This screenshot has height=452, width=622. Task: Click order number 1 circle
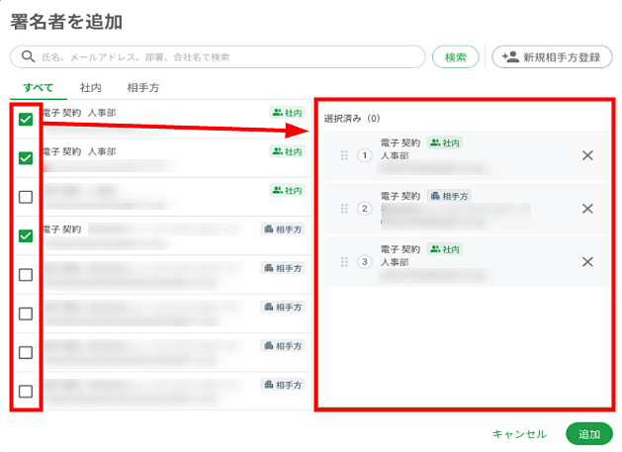click(x=365, y=155)
